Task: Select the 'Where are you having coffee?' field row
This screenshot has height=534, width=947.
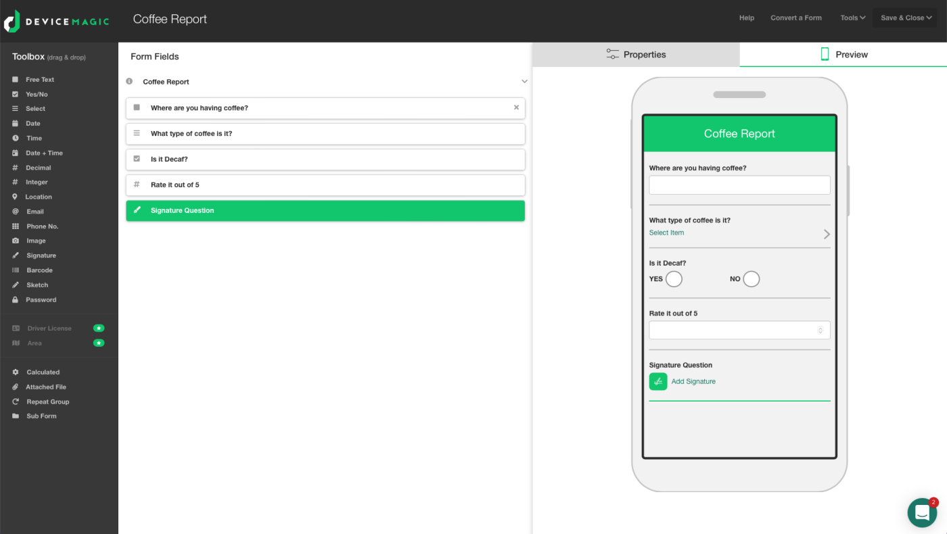Action: point(325,108)
